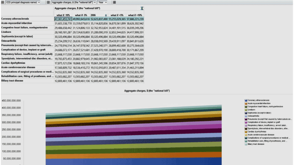Select the 'what if +5%' column header
This screenshot has height=165, width=294.
pyautogui.click(x=117, y=15)
